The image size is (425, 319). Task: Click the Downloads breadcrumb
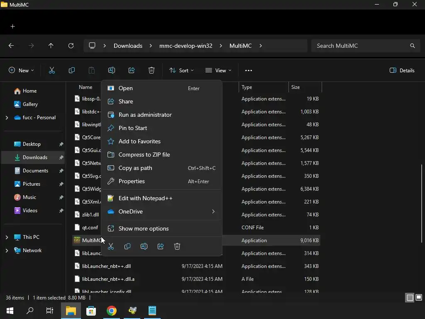[x=128, y=46]
